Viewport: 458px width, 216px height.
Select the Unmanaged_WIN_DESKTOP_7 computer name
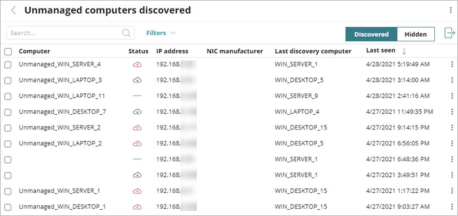tap(62, 111)
